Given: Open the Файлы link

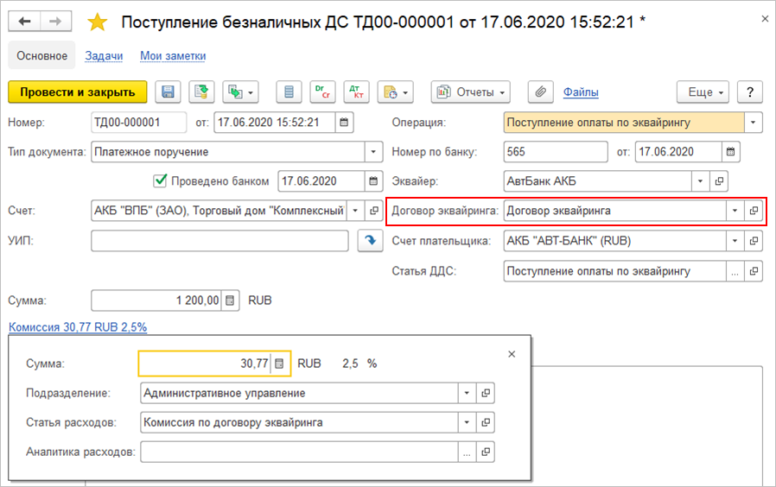Looking at the screenshot, I should pos(581,92).
